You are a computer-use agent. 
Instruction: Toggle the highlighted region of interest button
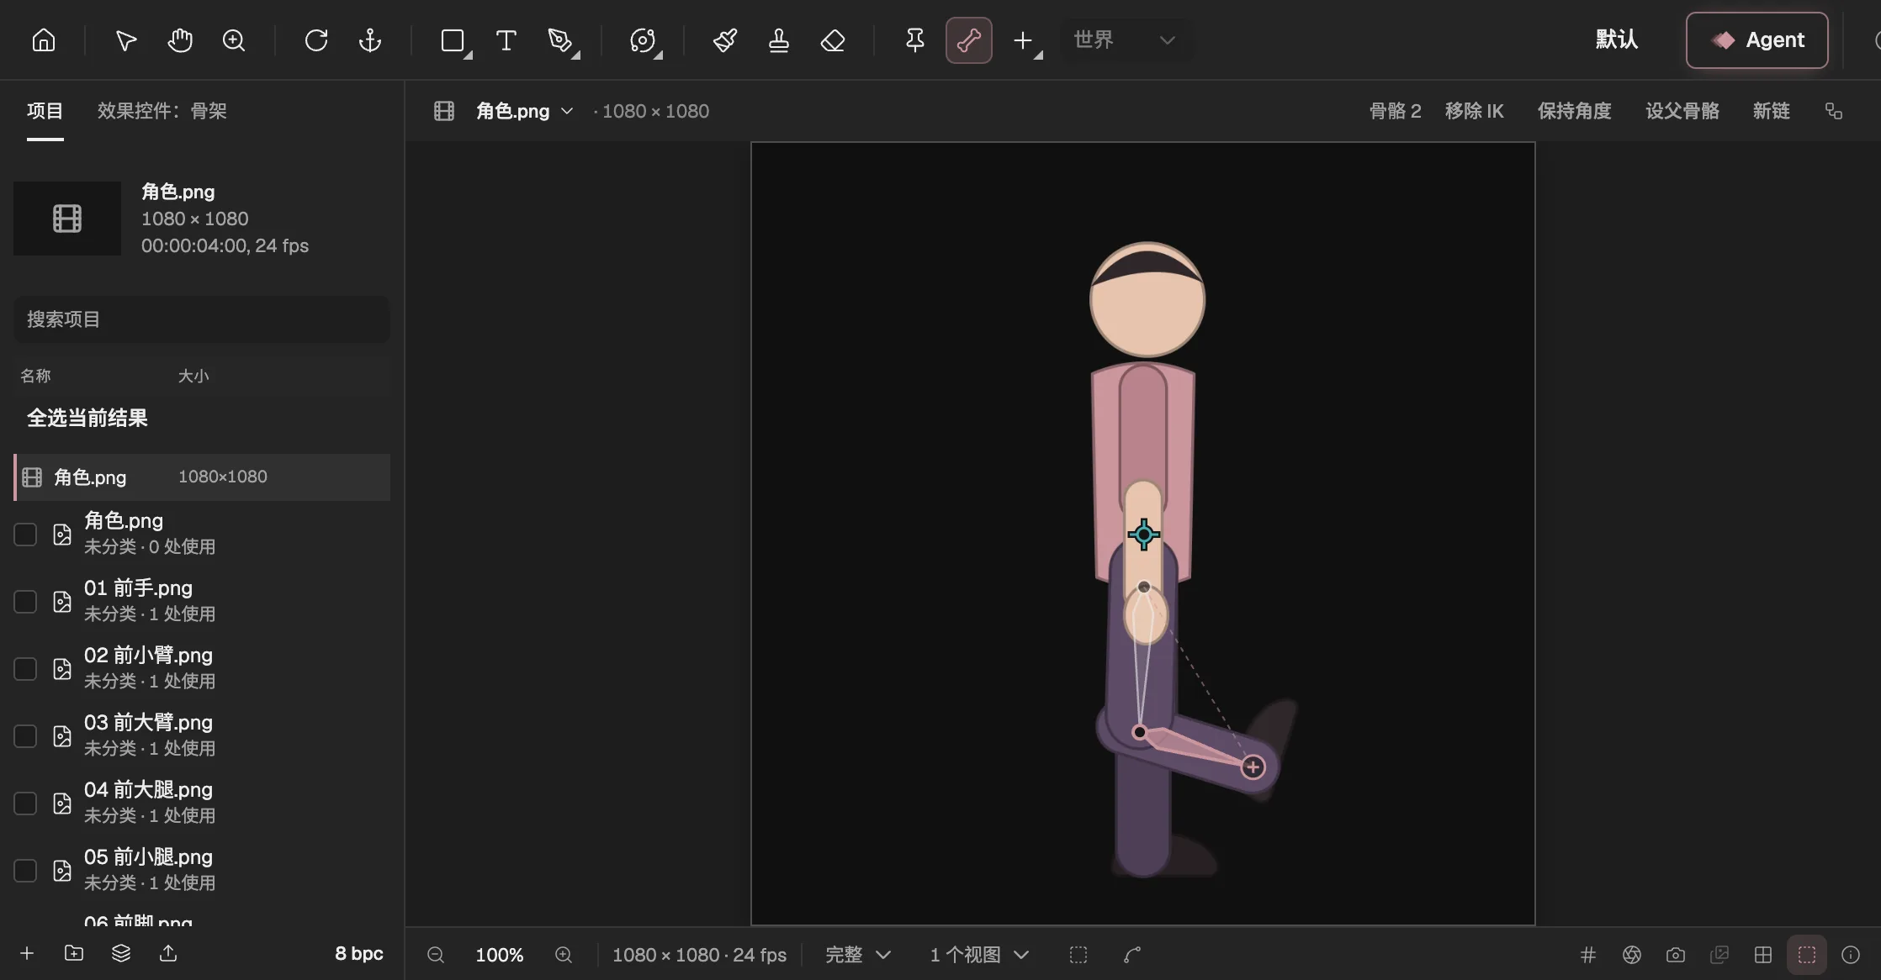coord(1807,955)
